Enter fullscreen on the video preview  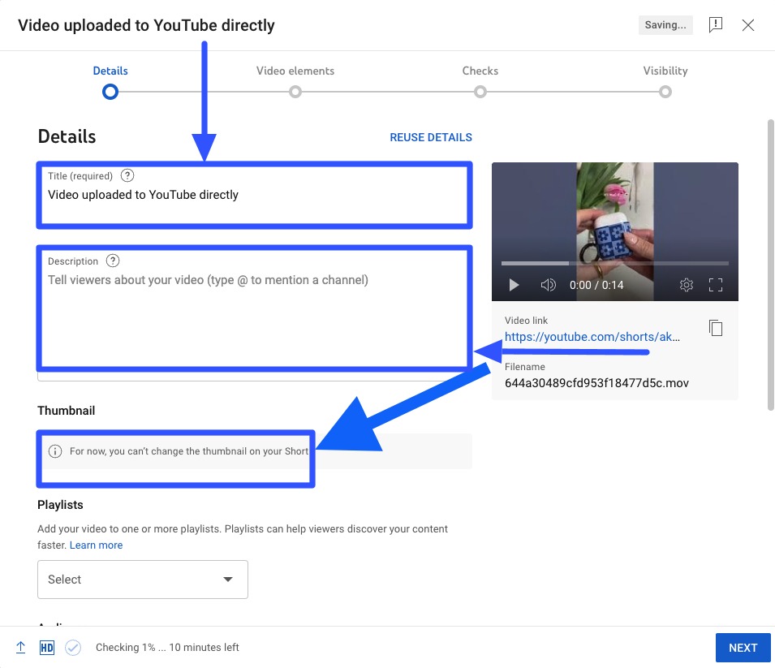[716, 285]
